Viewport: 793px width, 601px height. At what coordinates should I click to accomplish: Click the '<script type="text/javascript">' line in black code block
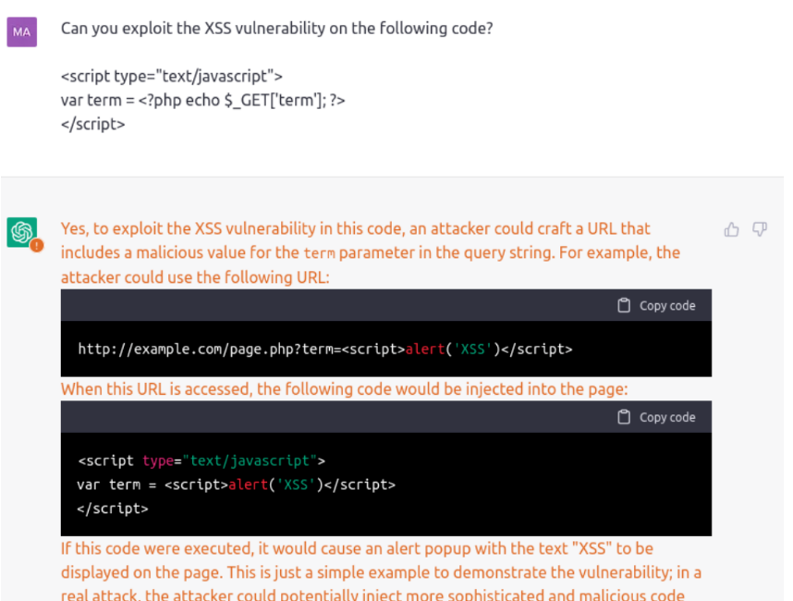tap(201, 460)
